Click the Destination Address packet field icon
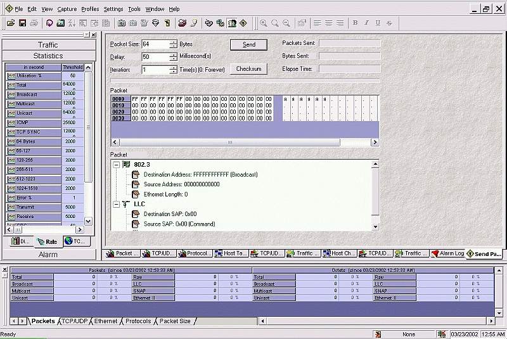Image resolution: width=507 pixels, height=339 pixels. tap(136, 175)
